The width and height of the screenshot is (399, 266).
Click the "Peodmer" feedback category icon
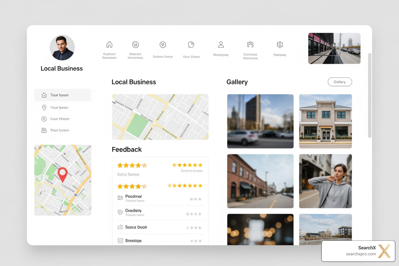pos(120,198)
